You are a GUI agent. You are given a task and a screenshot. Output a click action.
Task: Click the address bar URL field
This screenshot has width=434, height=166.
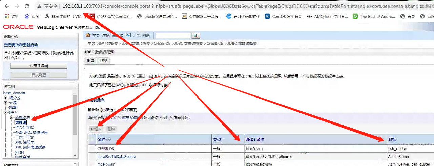click(247, 6)
